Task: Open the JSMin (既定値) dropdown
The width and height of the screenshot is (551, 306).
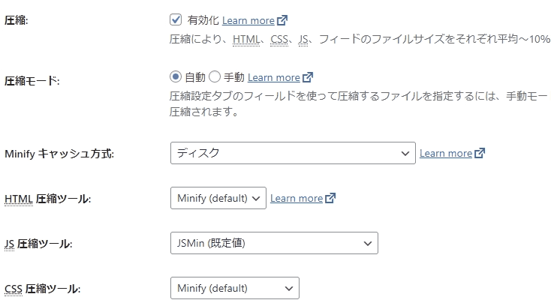Action: click(x=274, y=243)
